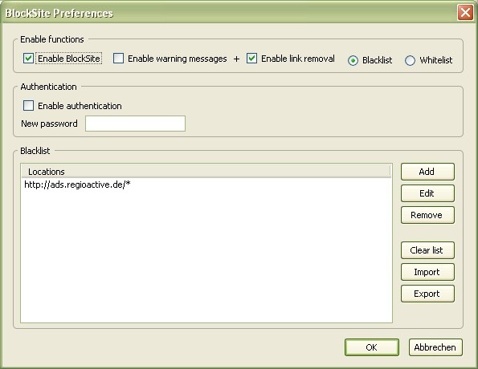
Task: Import a blacklist via Import button
Action: (427, 272)
